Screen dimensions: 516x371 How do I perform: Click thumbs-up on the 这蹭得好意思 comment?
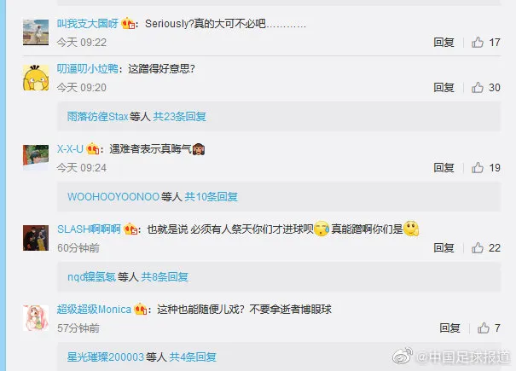478,88
